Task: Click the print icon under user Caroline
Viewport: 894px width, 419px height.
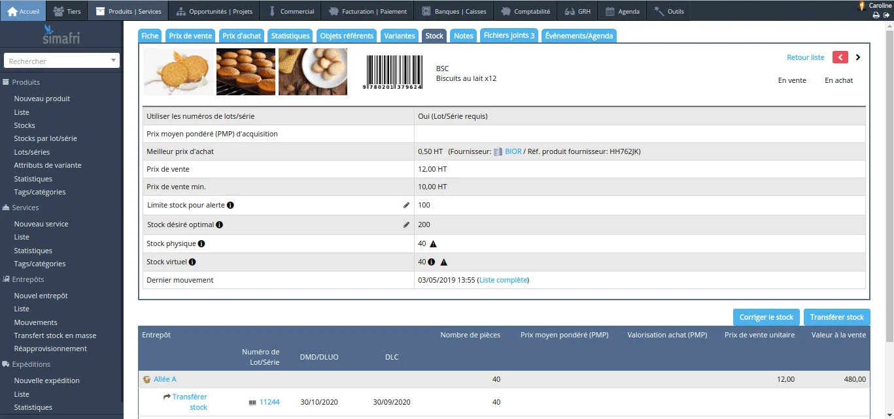Action: [x=876, y=15]
